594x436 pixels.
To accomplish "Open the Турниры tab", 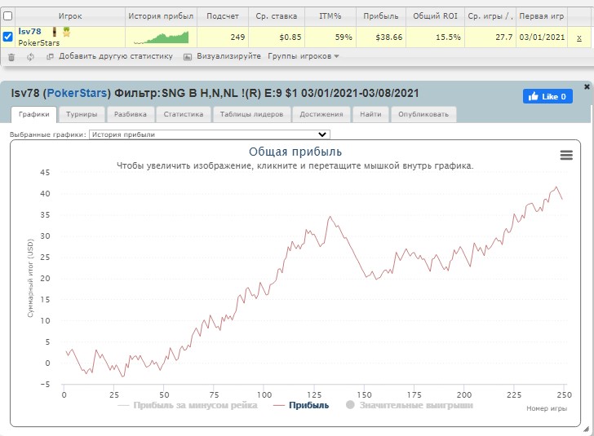I will click(82, 114).
